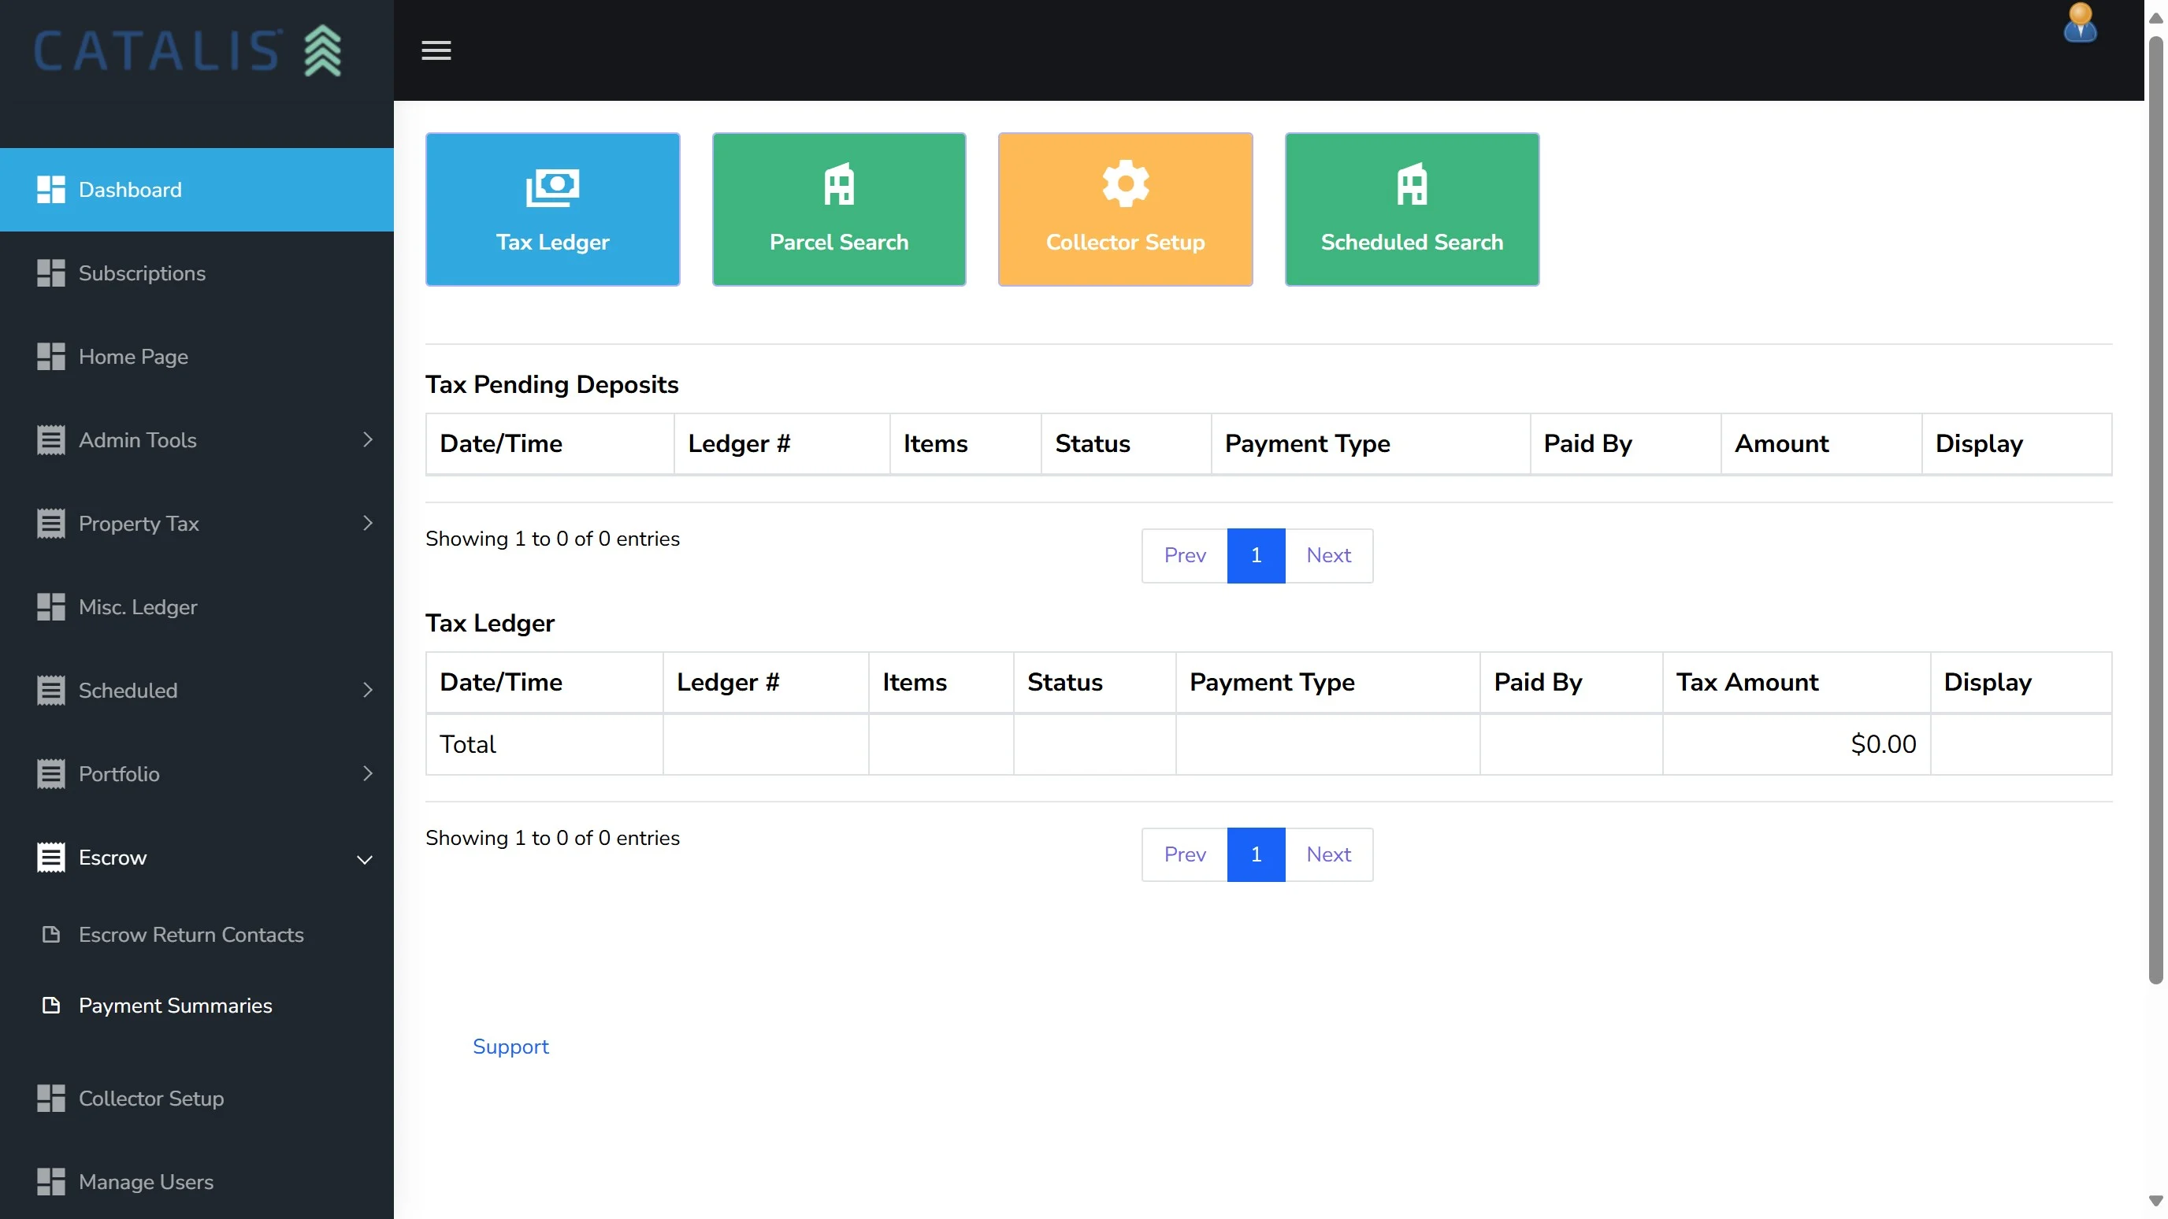2168x1219 pixels.
Task: Expand the Scheduled menu chevron
Action: tap(367, 690)
